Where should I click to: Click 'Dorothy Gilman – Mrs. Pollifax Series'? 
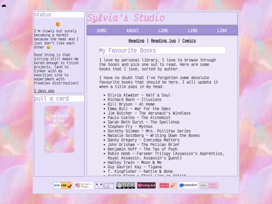149,131
